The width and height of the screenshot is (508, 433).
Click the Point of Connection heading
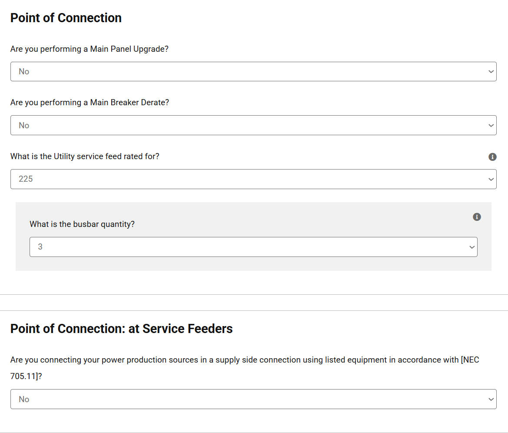66,18
